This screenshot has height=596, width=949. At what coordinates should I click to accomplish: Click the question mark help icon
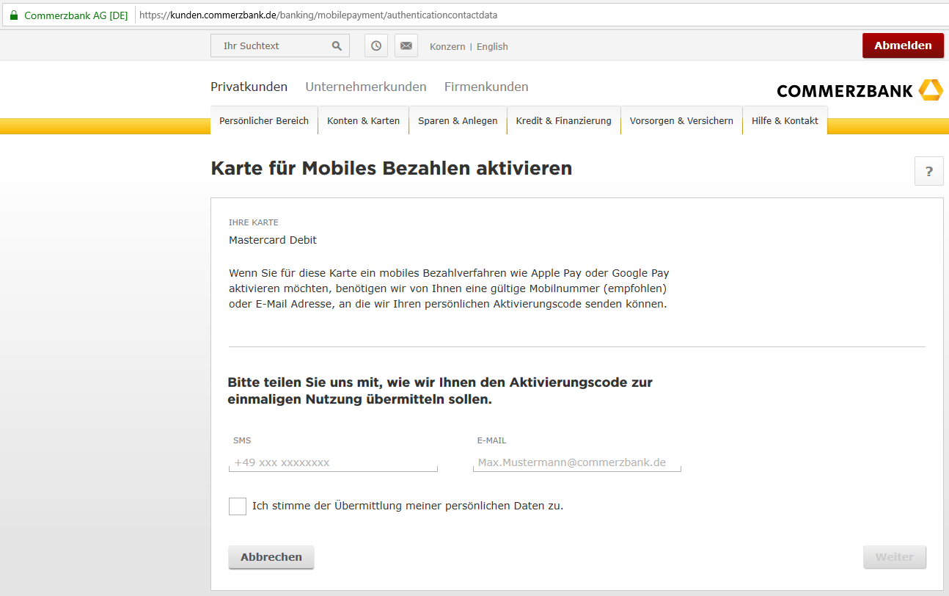tap(928, 172)
